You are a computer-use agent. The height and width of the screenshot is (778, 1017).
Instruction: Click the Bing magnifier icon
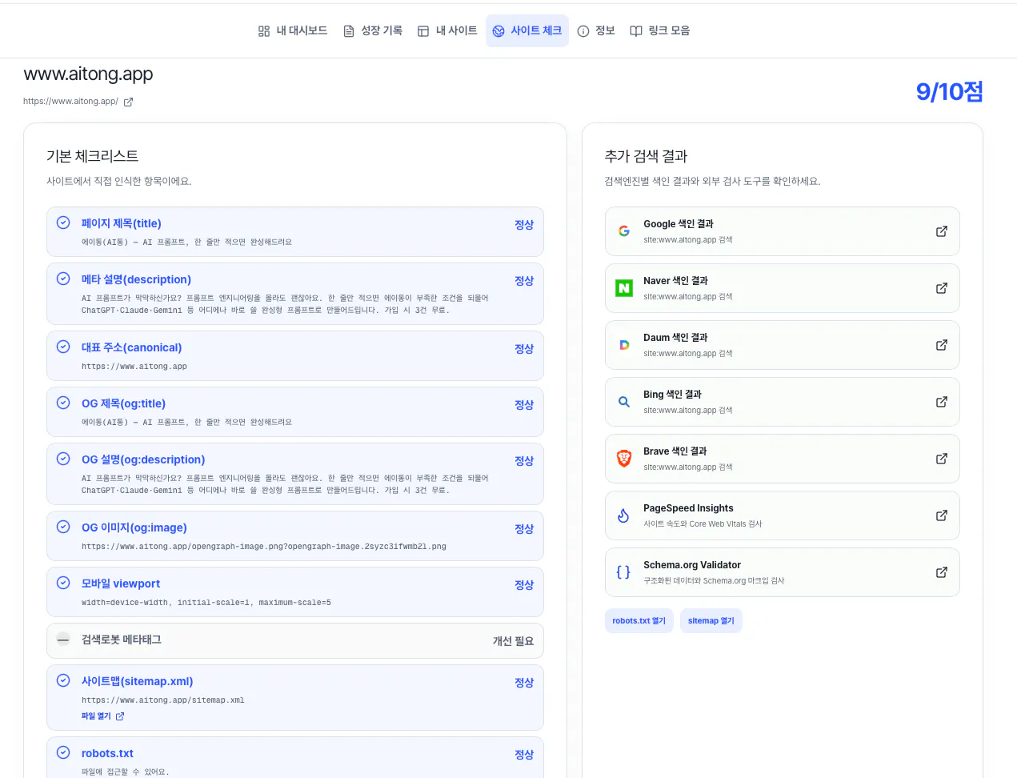[x=624, y=402]
